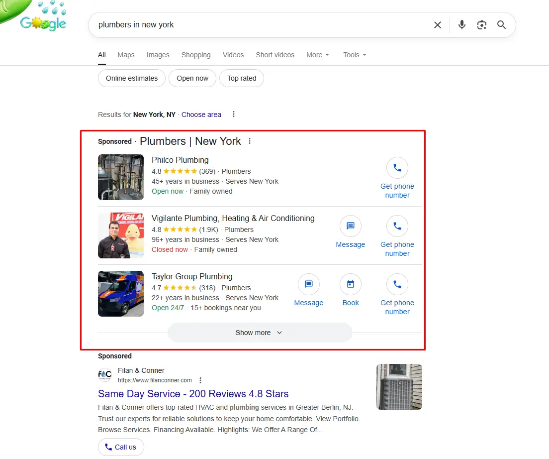Screen dimensions: 549x459
Task: Switch to the Images tab
Action: (x=158, y=55)
